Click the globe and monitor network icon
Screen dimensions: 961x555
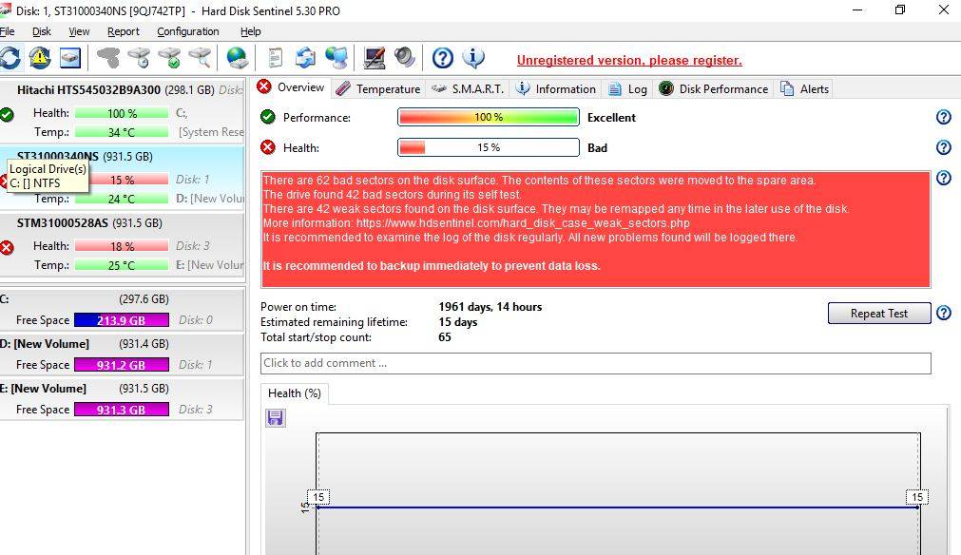[336, 58]
